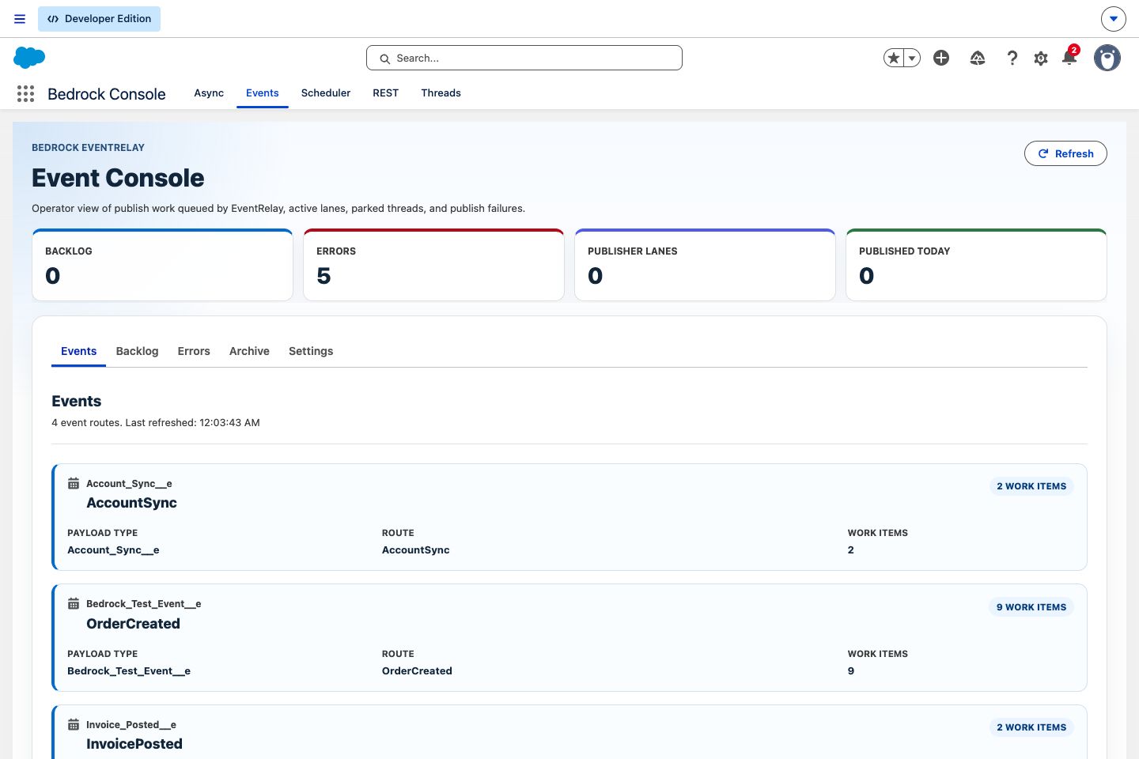Select the Events navigation tab
This screenshot has height=759, width=1139.
coord(263,93)
